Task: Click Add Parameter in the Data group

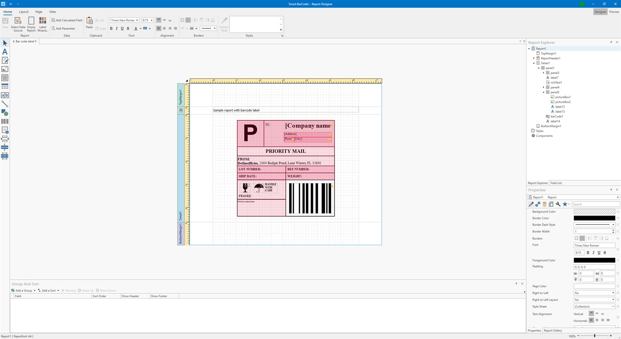Action: [65, 28]
